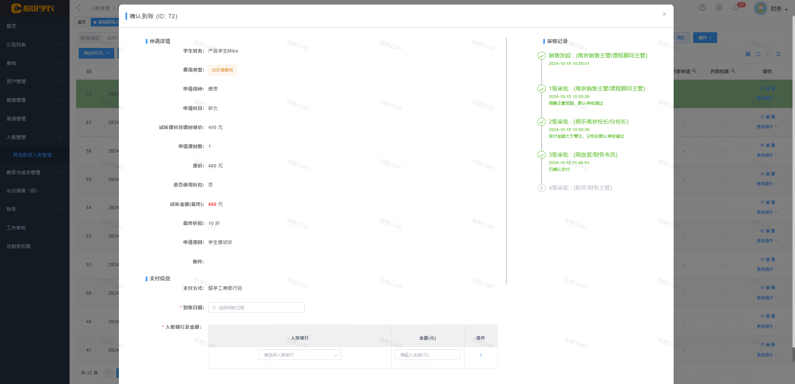Screen dimensions: 795x384
Task: Click the 查看 link for record 61
Action: 768,117
